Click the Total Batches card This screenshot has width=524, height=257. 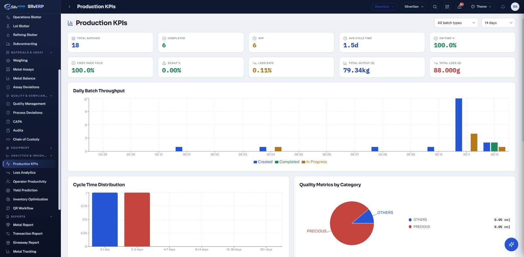110,42
